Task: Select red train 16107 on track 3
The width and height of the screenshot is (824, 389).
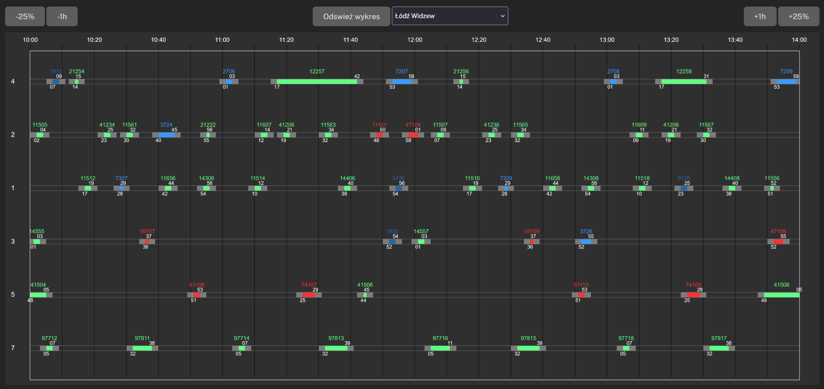Action: tap(147, 242)
